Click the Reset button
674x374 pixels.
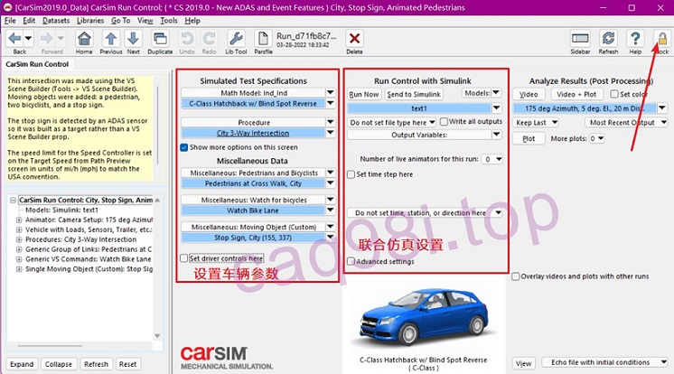(127, 364)
